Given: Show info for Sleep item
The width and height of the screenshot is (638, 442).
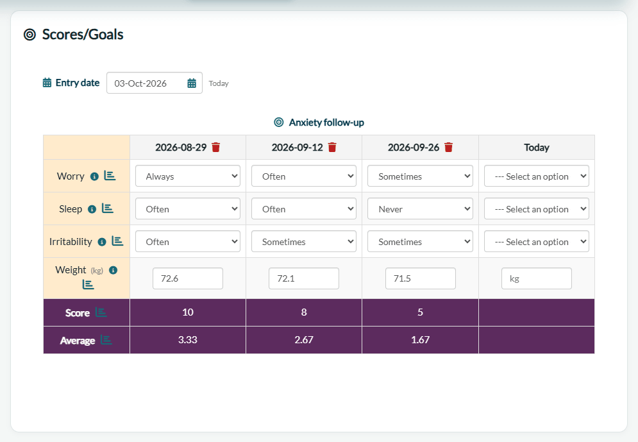Looking at the screenshot, I should coord(92,209).
